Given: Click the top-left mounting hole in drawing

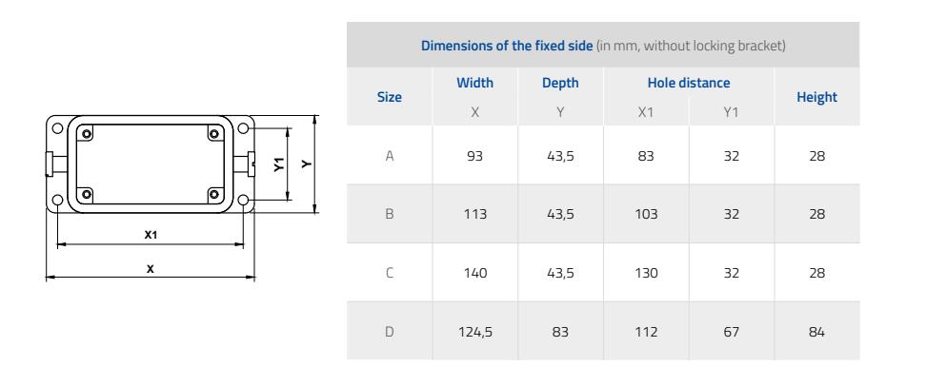Looking at the screenshot, I should coord(57,128).
